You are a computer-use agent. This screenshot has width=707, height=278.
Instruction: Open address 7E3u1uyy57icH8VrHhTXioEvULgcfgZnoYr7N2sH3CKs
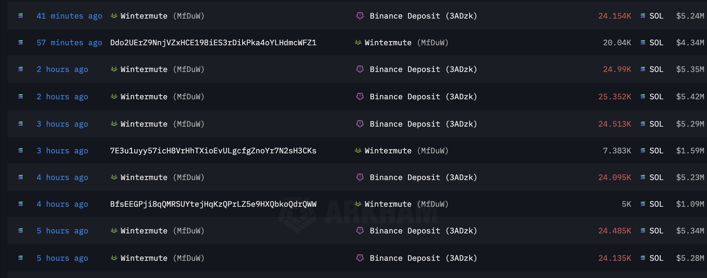click(213, 151)
